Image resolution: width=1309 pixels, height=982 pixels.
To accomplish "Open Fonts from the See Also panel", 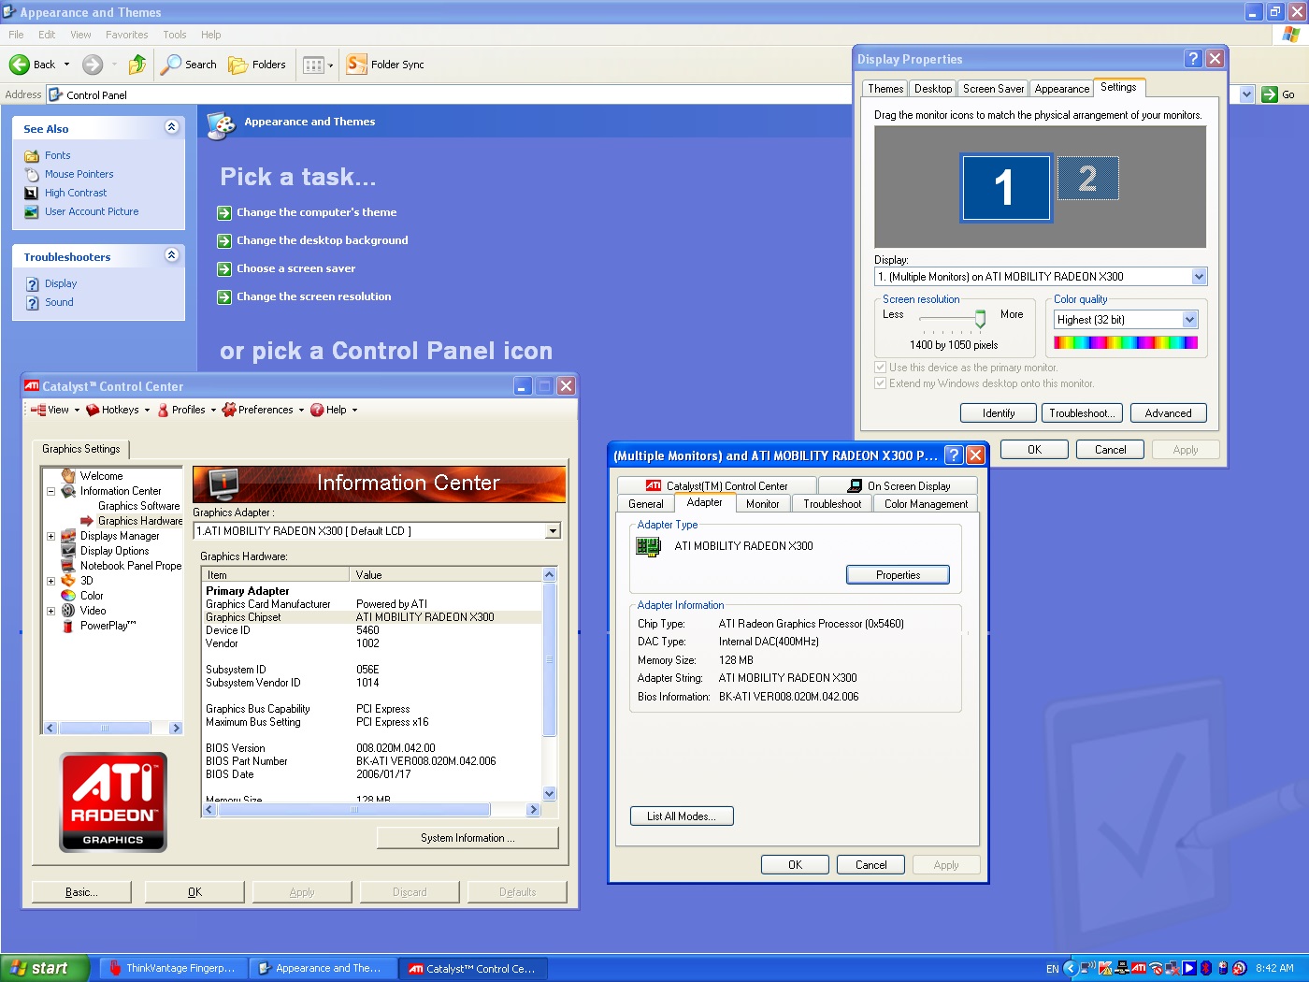I will point(57,155).
